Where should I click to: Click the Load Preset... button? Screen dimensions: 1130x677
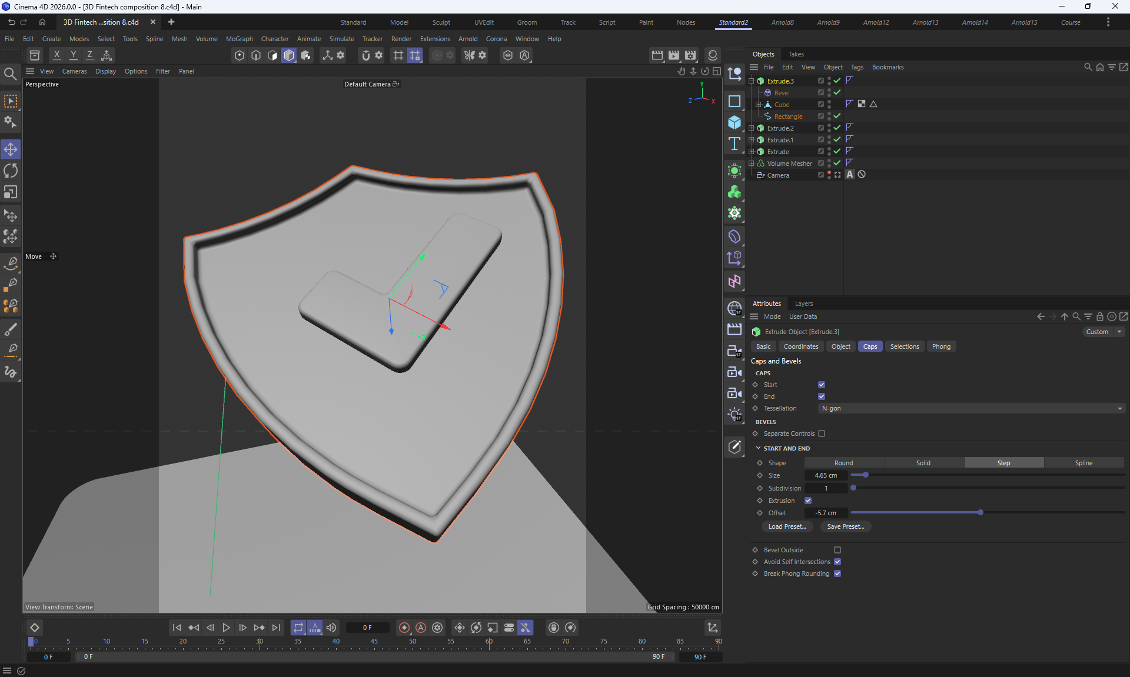tap(787, 526)
